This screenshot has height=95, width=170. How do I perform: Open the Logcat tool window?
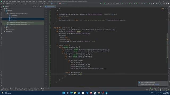click(x=24, y=88)
